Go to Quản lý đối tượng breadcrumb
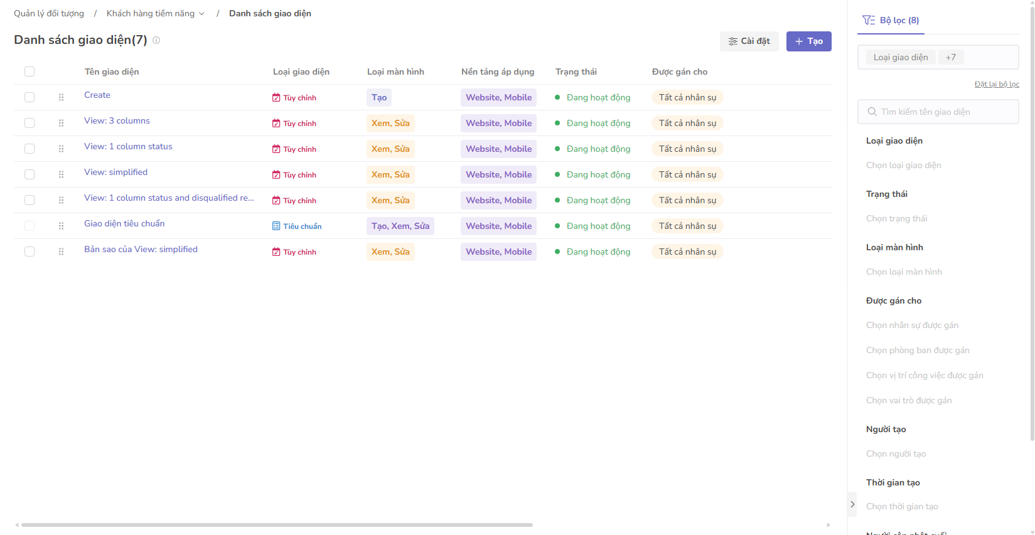Image resolution: width=1035 pixels, height=535 pixels. [49, 13]
